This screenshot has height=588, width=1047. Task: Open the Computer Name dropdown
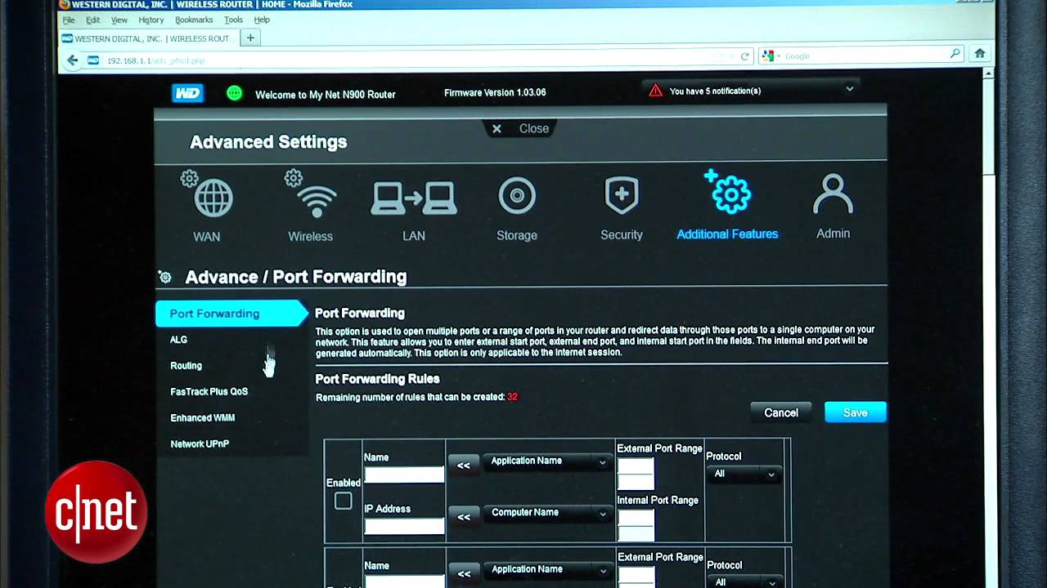[x=548, y=513]
